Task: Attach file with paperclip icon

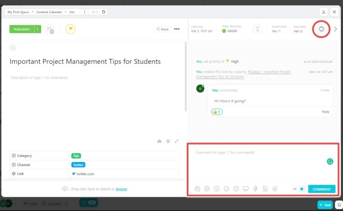Action: (x=275, y=188)
